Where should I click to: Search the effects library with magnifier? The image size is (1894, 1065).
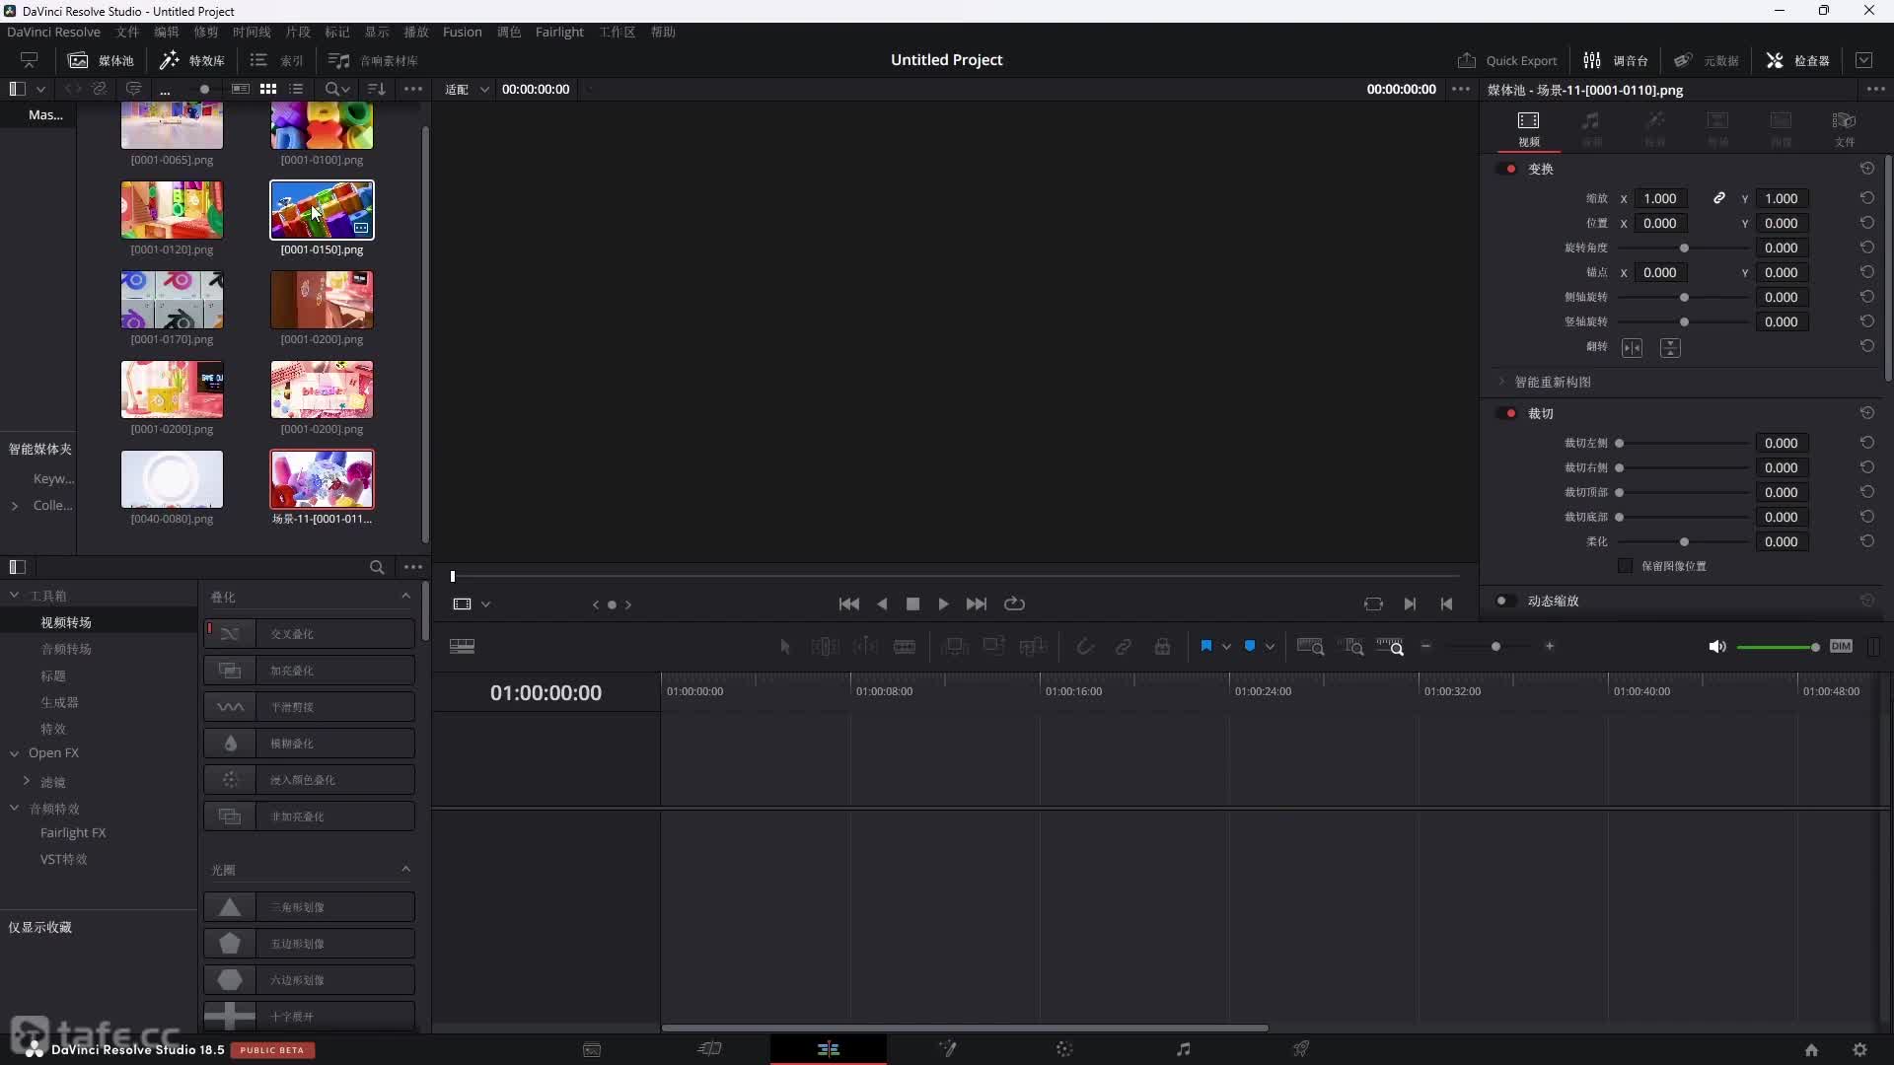click(x=377, y=567)
